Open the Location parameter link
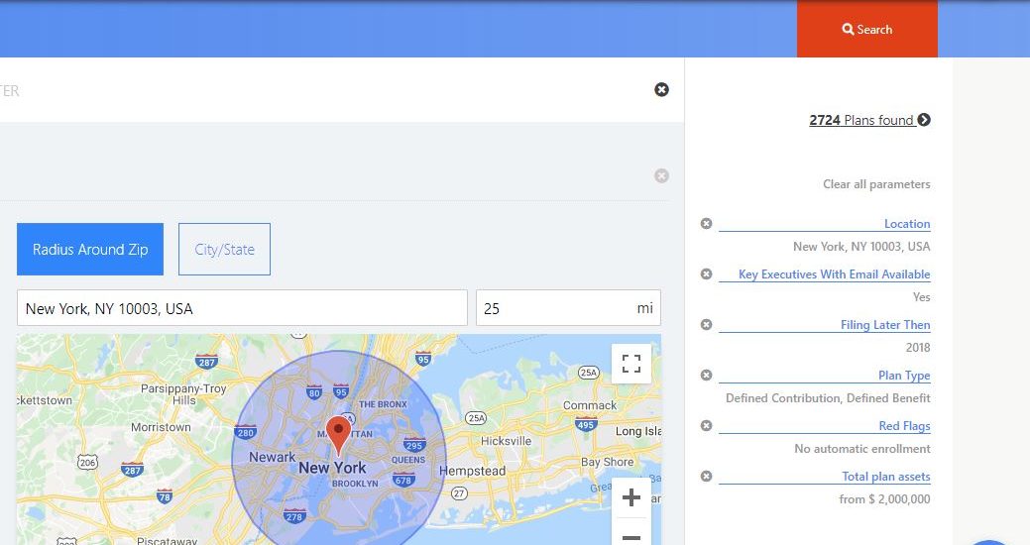 [x=906, y=224]
